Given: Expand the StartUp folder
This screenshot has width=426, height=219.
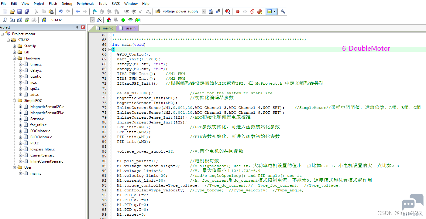Looking at the screenshot, I should [x=15, y=46].
